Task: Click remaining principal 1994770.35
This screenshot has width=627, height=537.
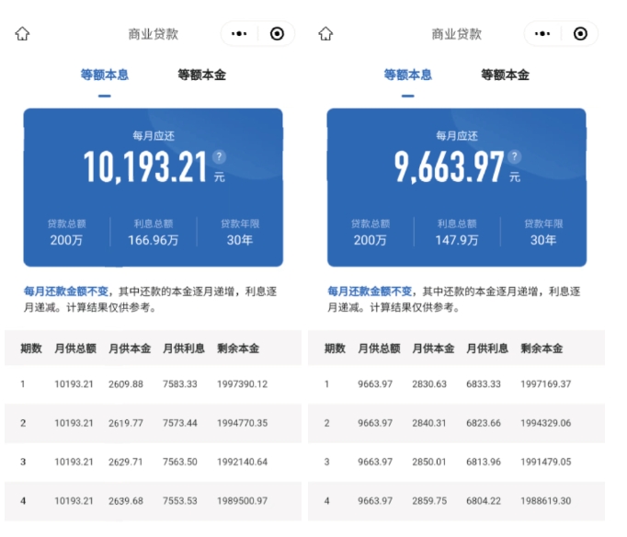Action: pos(243,423)
